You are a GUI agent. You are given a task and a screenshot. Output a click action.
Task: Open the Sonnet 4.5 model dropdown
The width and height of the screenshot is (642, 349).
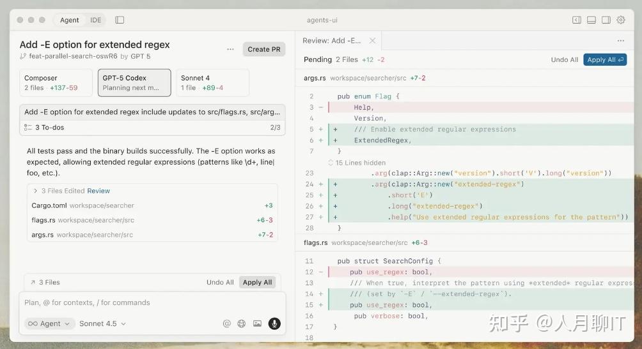(x=102, y=323)
